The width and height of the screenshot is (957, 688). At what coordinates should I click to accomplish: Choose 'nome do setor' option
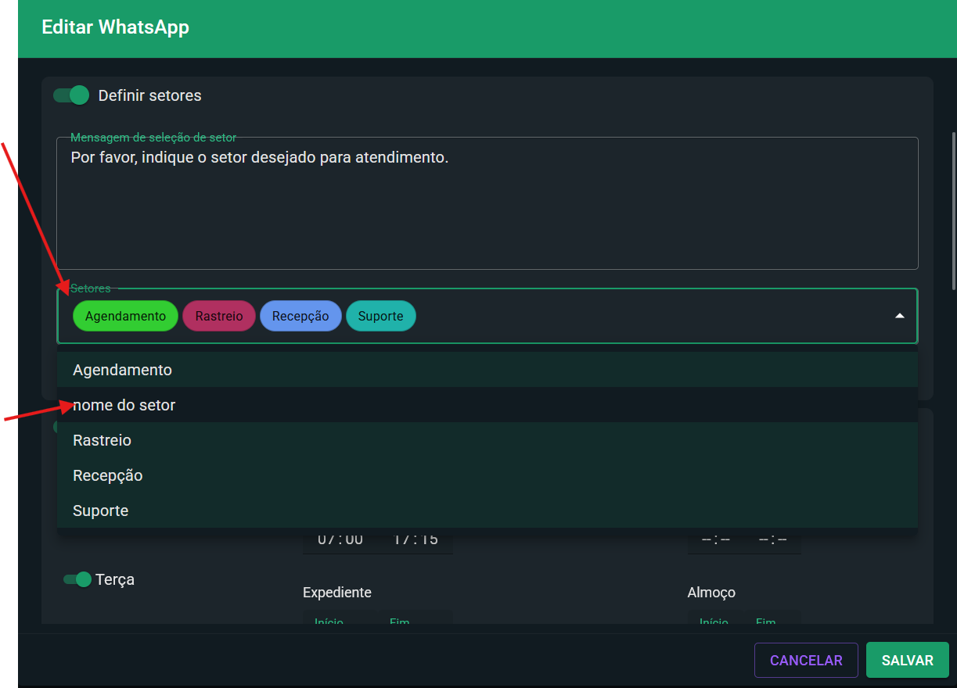pyautogui.click(x=124, y=405)
